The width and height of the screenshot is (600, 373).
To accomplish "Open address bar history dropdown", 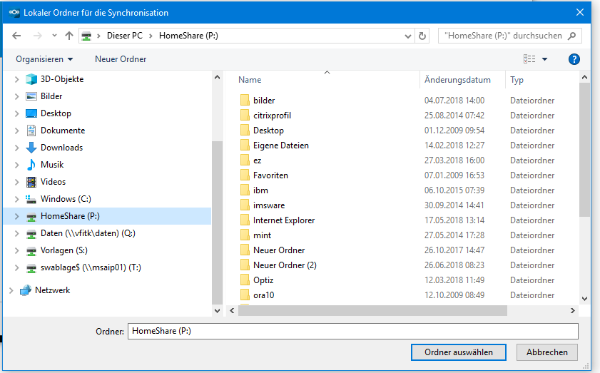I will tap(408, 36).
